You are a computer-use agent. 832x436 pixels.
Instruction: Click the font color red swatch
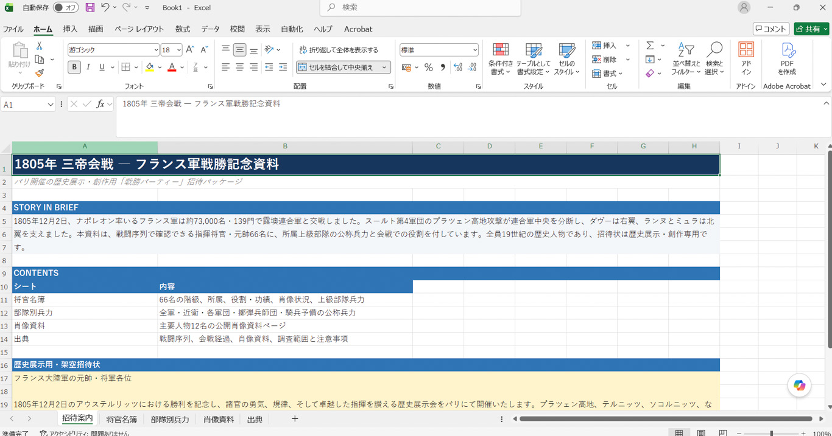tap(172, 67)
